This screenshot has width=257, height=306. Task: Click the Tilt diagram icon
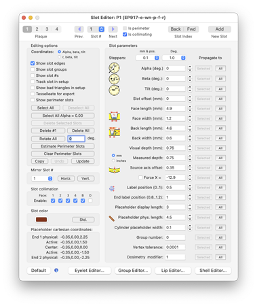pyautogui.click(x=114, y=90)
